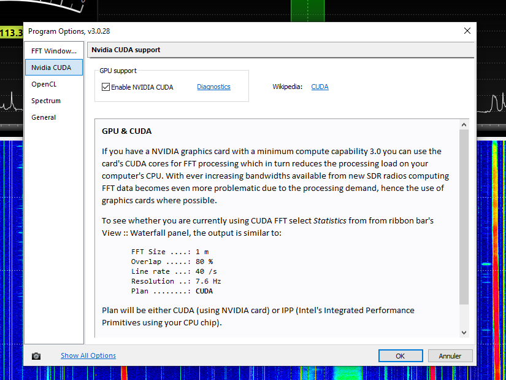The height and width of the screenshot is (380, 506).
Task: Click the 113.3 frequency label behind dialog
Action: coord(12,33)
